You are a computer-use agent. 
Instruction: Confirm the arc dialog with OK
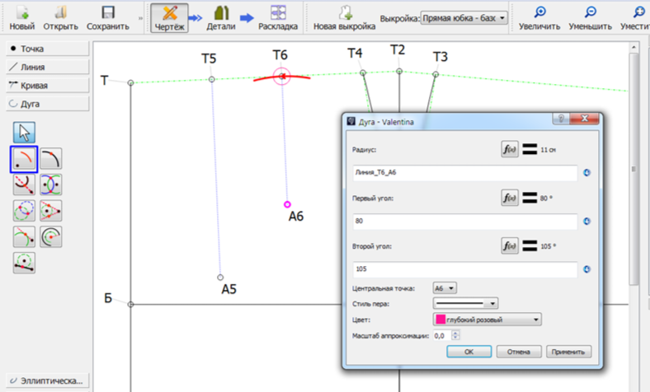tap(469, 352)
